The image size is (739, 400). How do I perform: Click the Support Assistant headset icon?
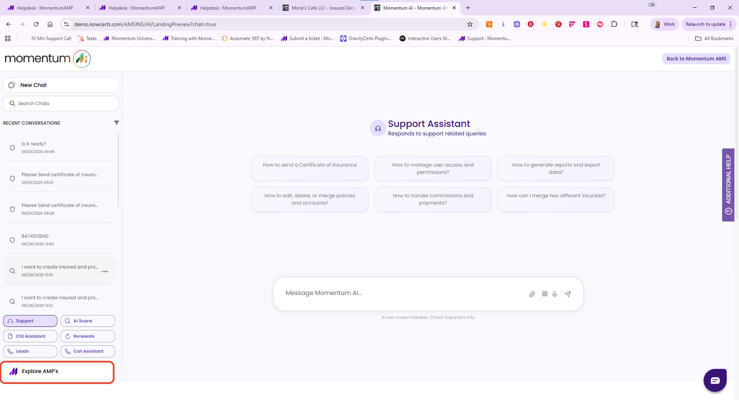click(x=377, y=128)
